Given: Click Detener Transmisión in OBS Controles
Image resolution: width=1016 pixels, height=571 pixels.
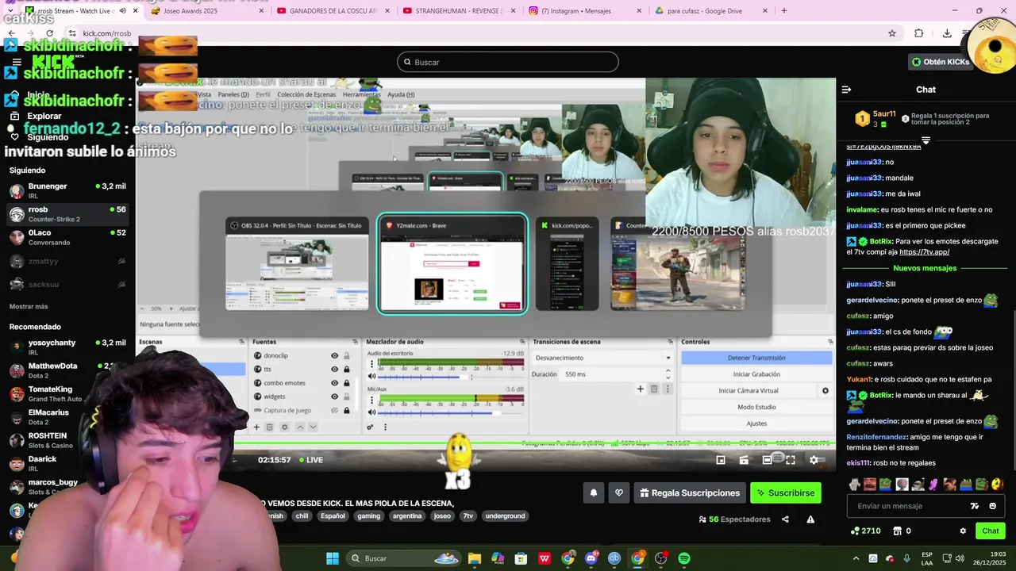Looking at the screenshot, I should tap(756, 358).
